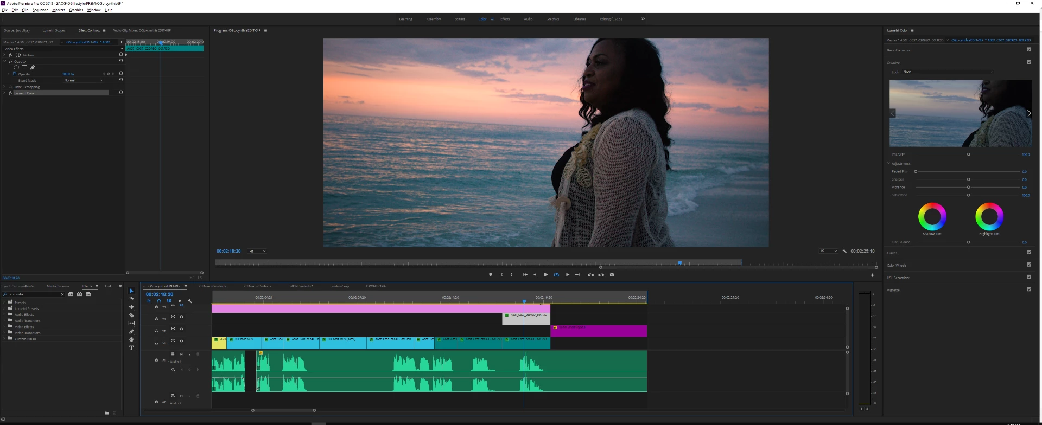The width and height of the screenshot is (1042, 425).
Task: Open the Fit zoom level dropdown
Action: [x=257, y=251]
